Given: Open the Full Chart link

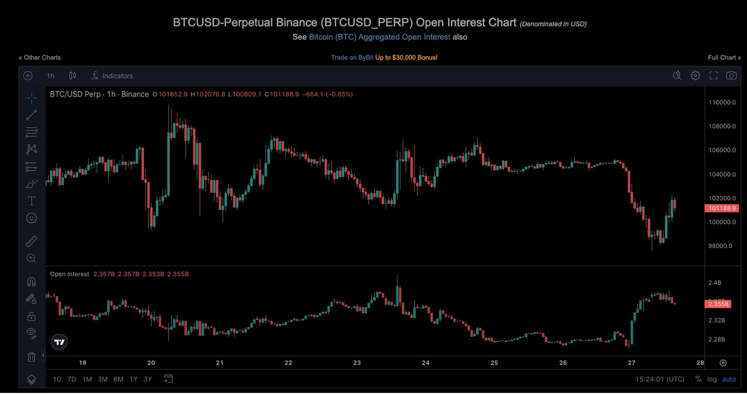Looking at the screenshot, I should [724, 58].
